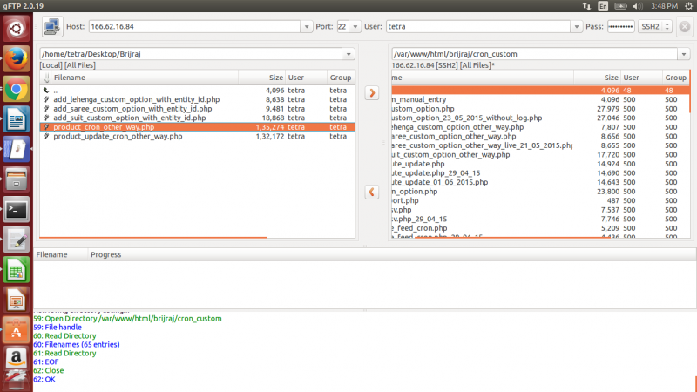The height and width of the screenshot is (392, 697).
Task: Download file with left arrow button
Action: click(372, 192)
